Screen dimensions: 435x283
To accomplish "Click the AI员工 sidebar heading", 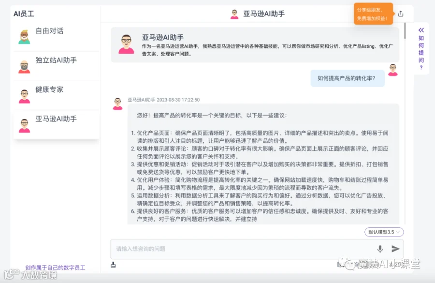I will (24, 14).
